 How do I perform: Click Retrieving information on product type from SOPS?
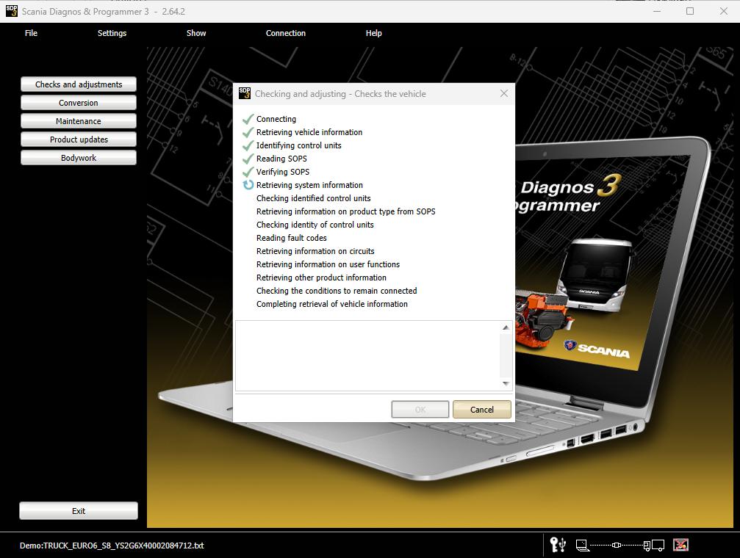346,211
